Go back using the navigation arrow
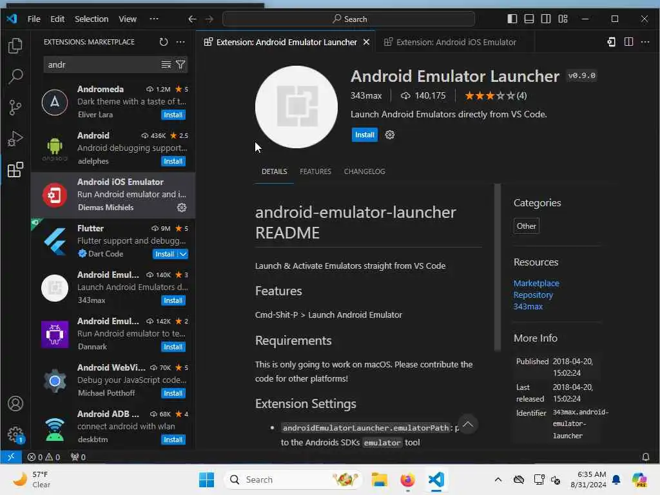Image resolution: width=660 pixels, height=495 pixels. pyautogui.click(x=192, y=19)
